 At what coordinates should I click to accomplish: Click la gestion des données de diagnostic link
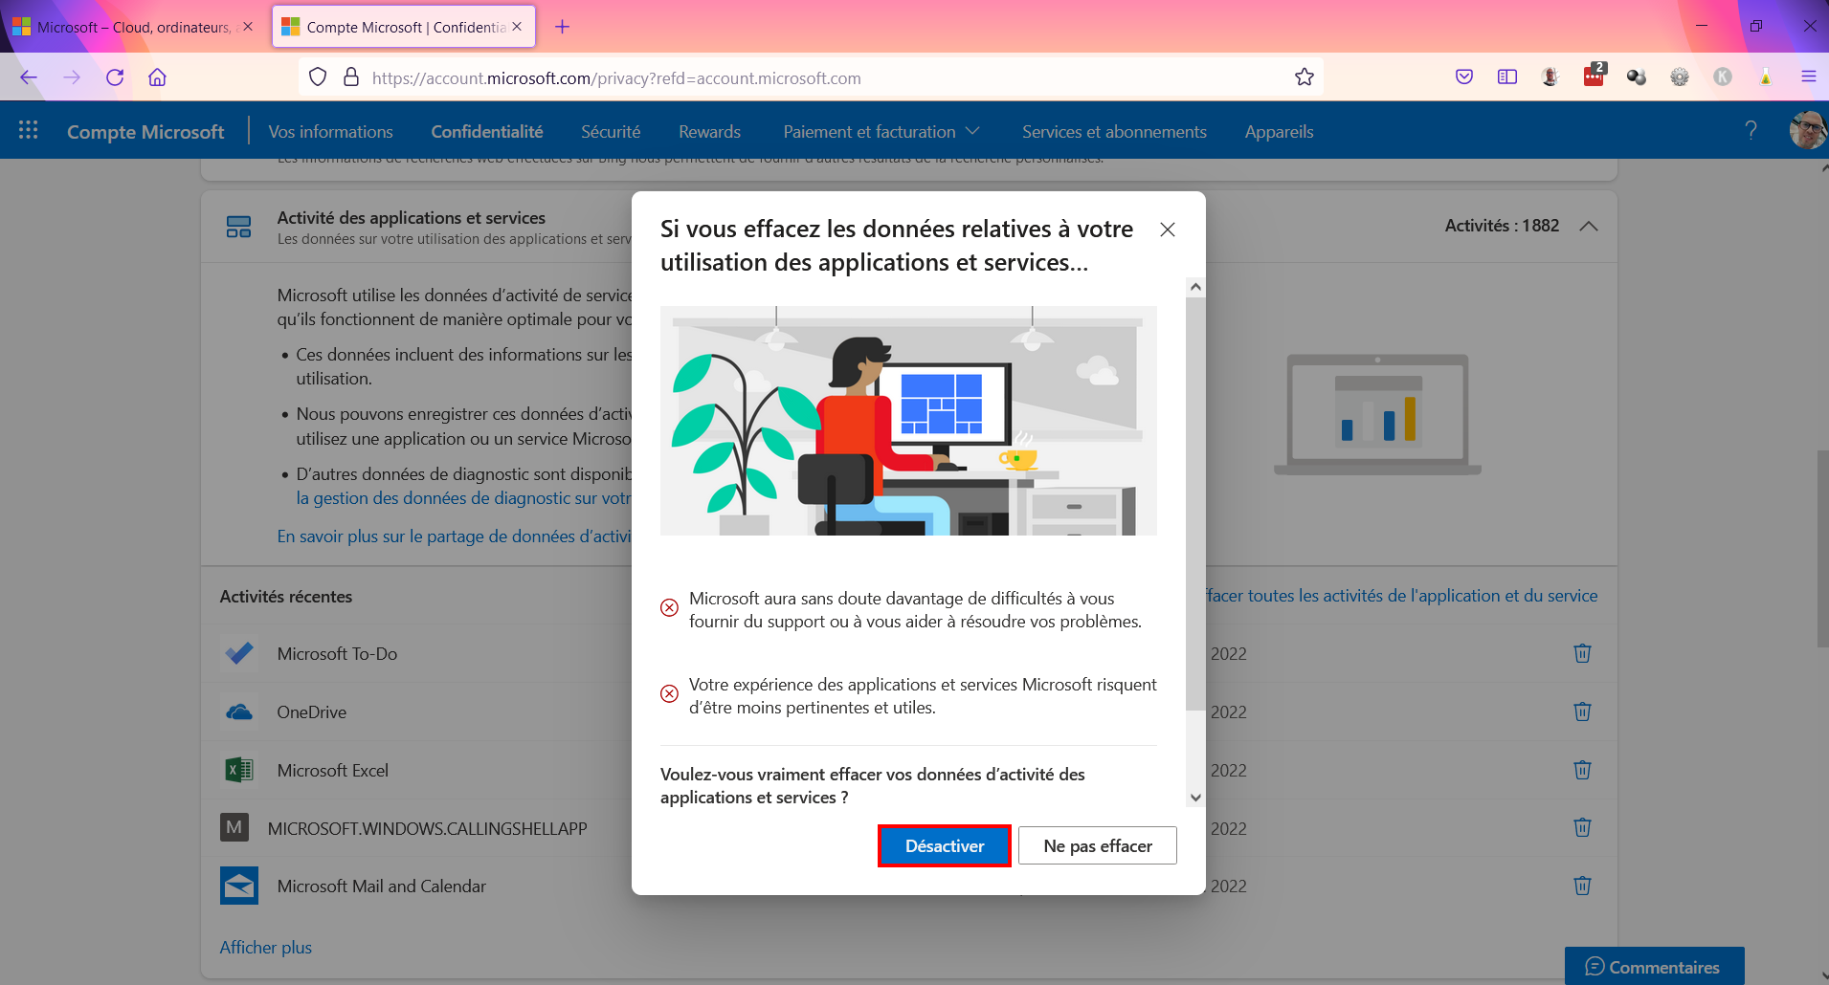tap(464, 498)
